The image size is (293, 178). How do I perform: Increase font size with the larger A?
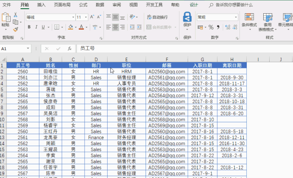[92, 17]
